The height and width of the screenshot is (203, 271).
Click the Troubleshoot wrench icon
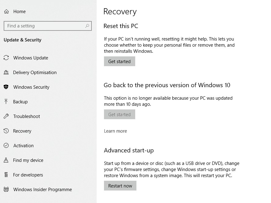[6, 116]
